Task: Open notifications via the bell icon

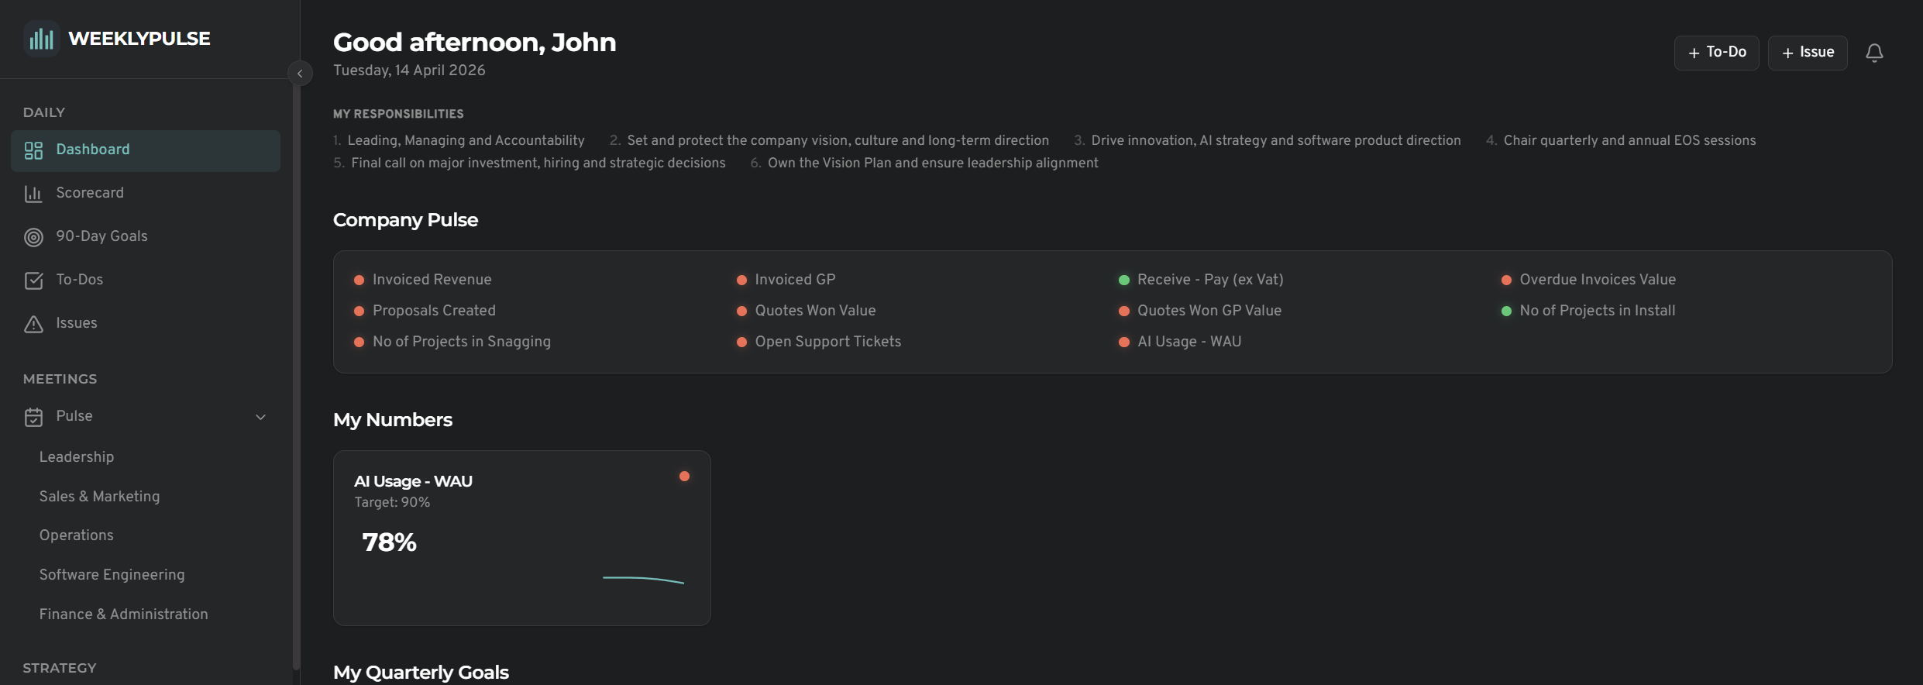Action: click(x=1874, y=53)
